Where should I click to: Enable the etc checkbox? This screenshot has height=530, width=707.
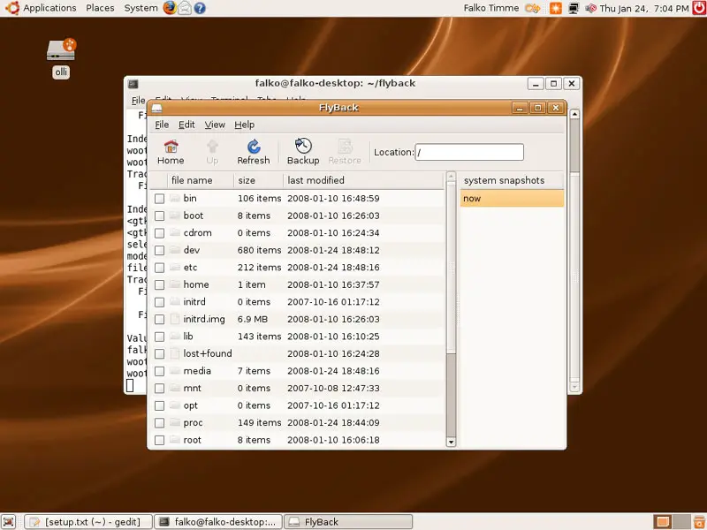tap(159, 268)
